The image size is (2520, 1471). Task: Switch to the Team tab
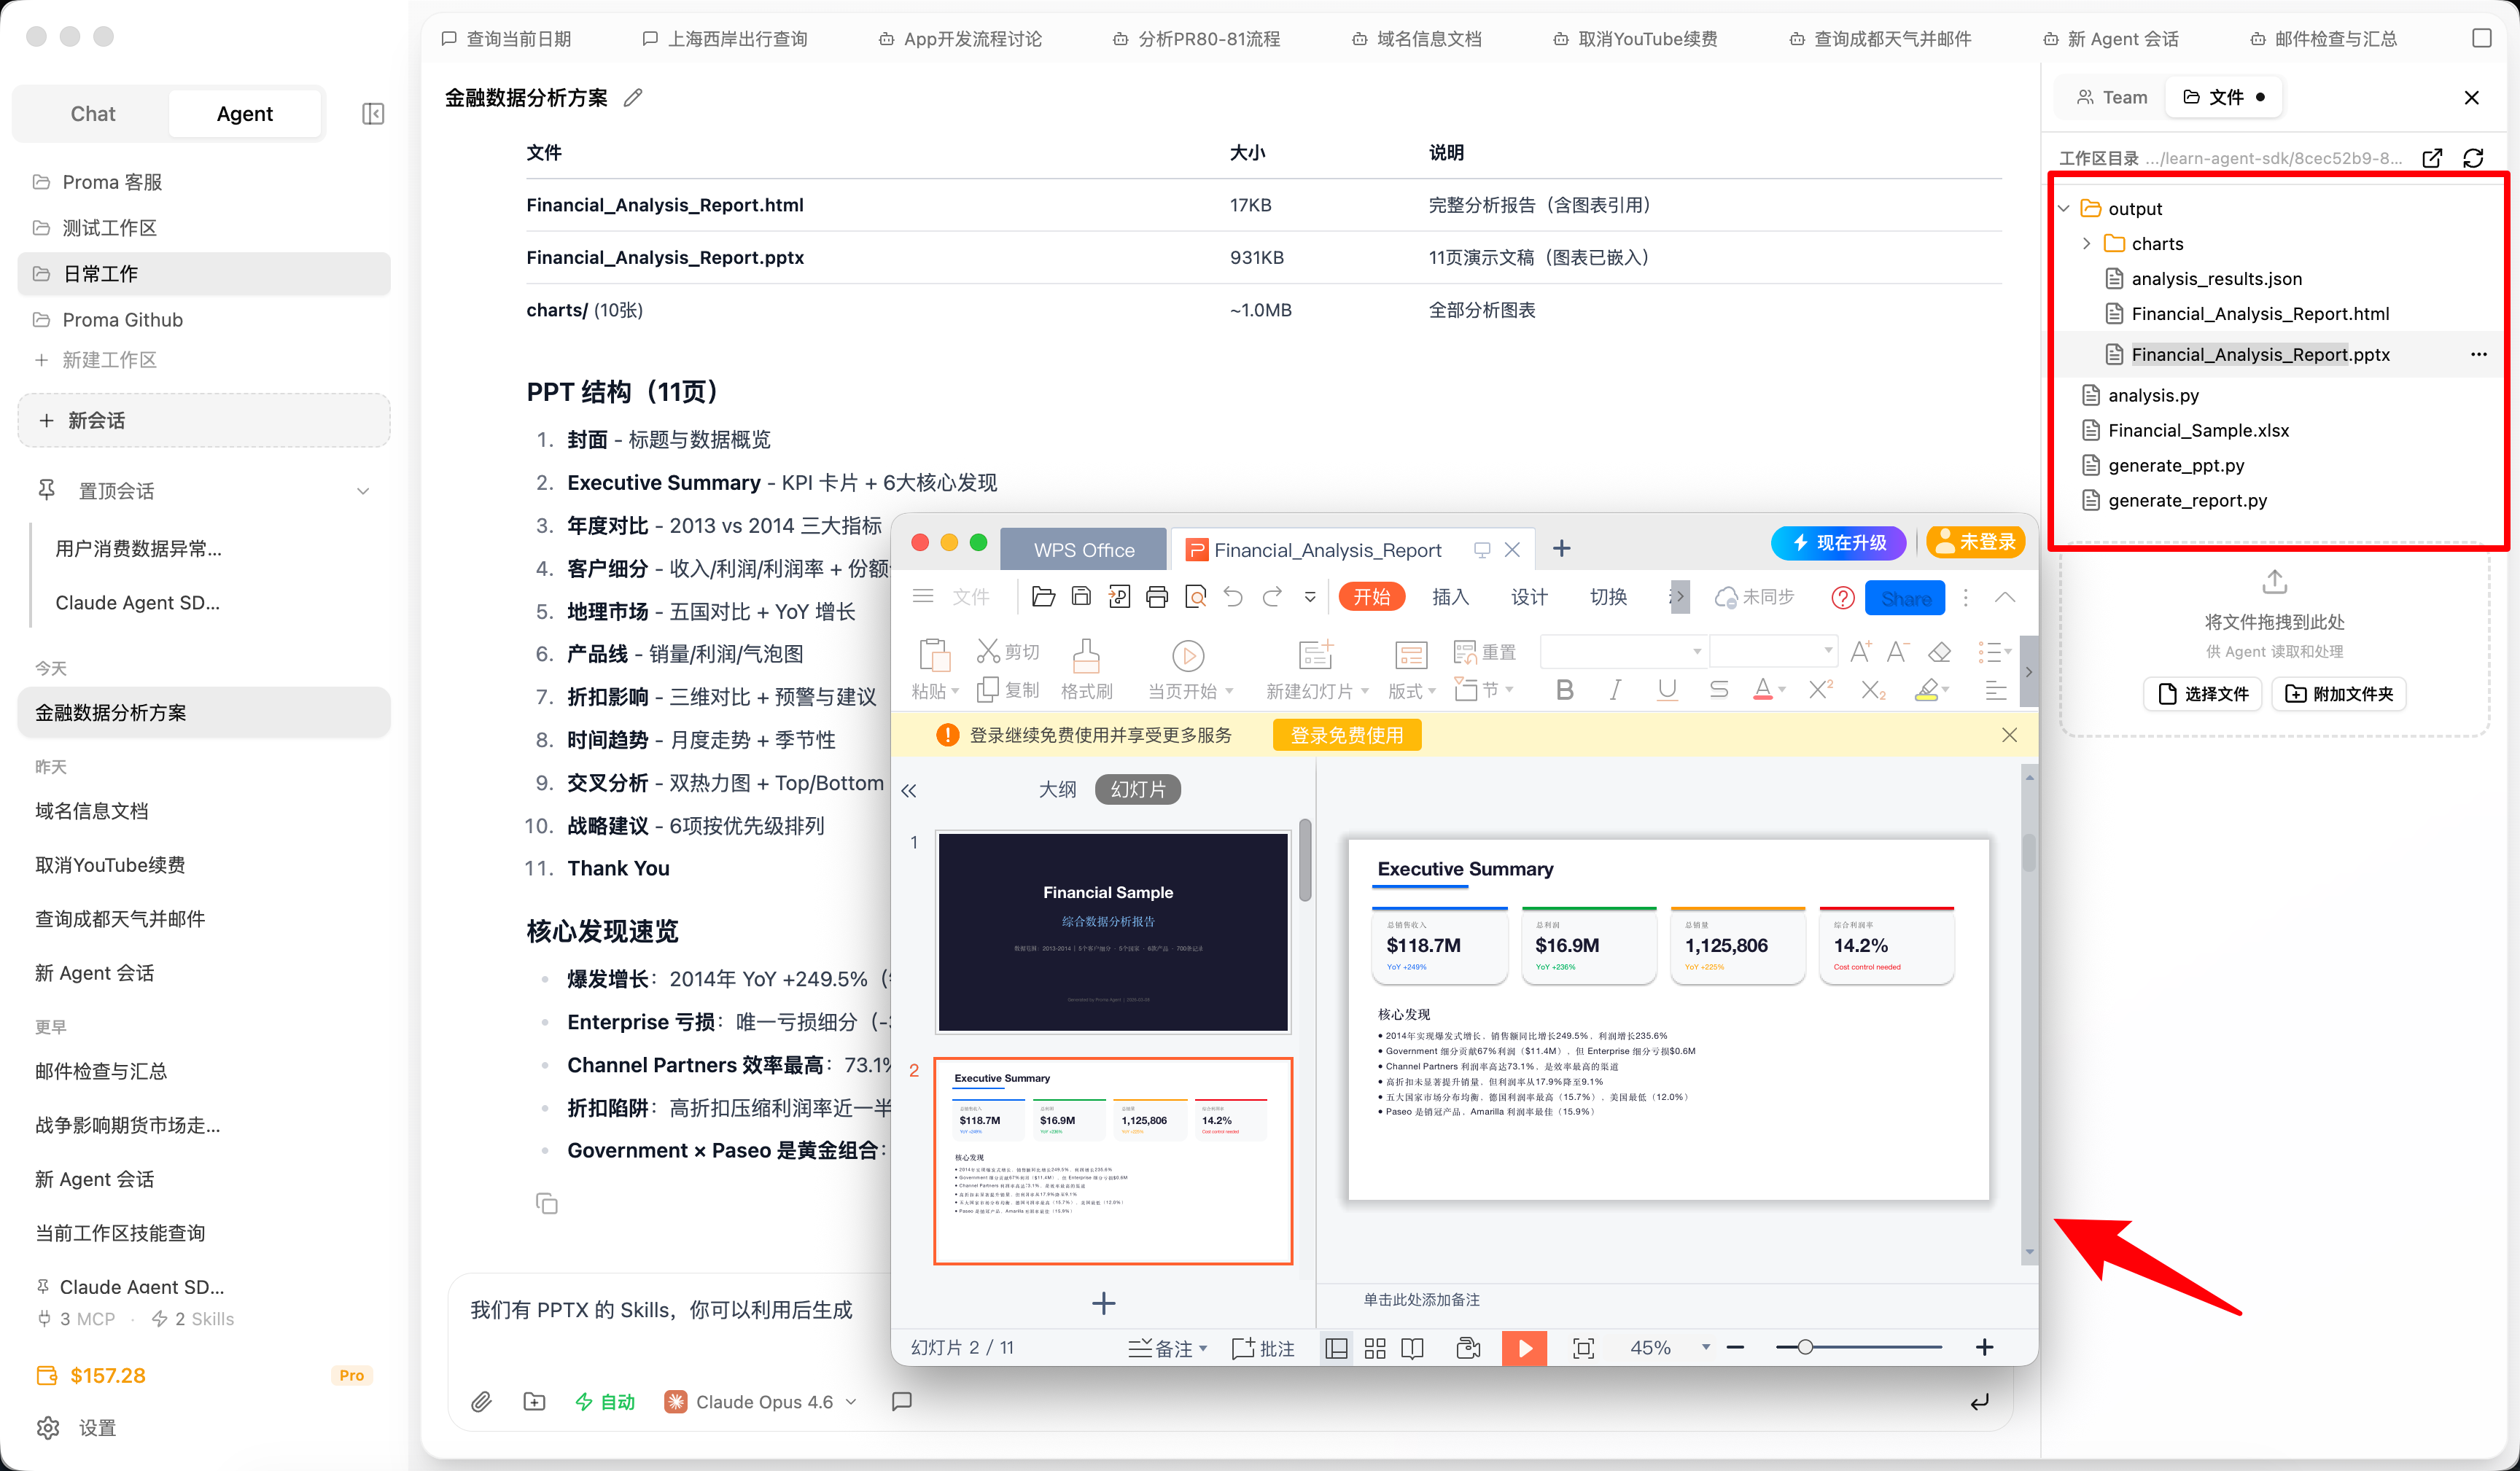click(x=2112, y=97)
